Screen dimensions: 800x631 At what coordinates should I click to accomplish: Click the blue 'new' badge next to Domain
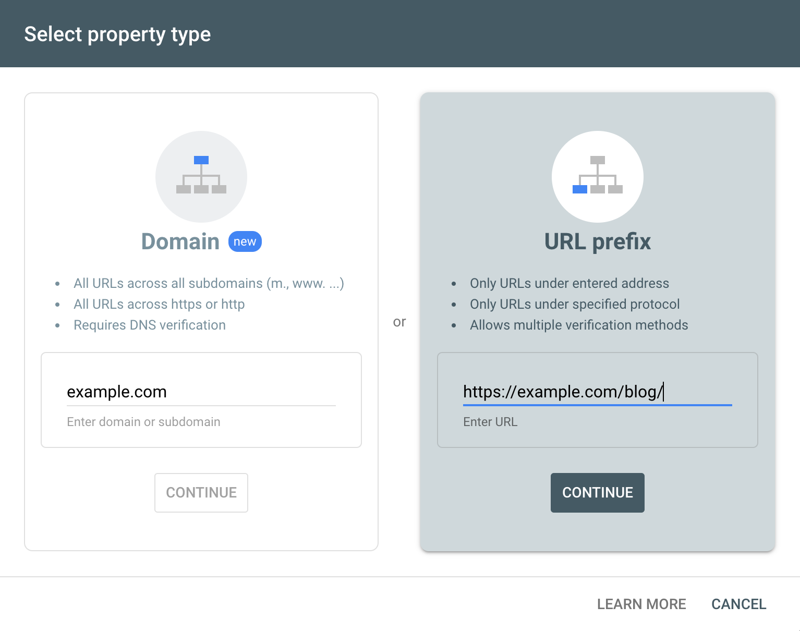(x=245, y=241)
